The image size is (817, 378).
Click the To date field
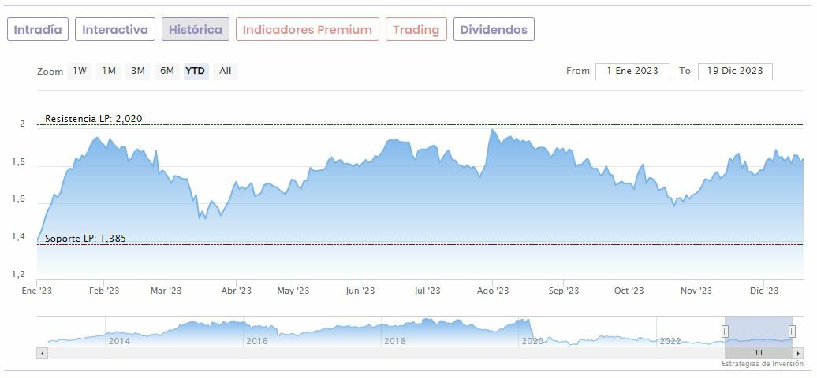(x=735, y=71)
